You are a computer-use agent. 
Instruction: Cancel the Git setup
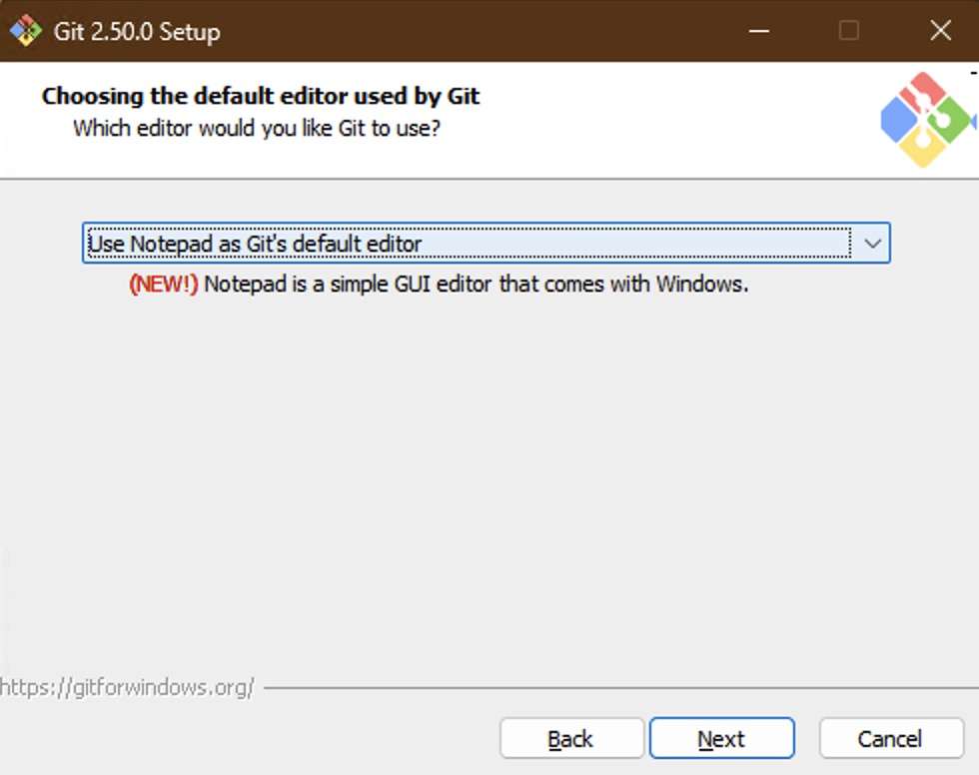pyautogui.click(x=891, y=738)
